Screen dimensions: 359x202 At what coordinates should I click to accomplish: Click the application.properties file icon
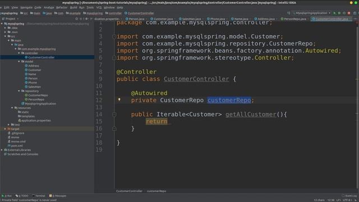(x=19, y=121)
